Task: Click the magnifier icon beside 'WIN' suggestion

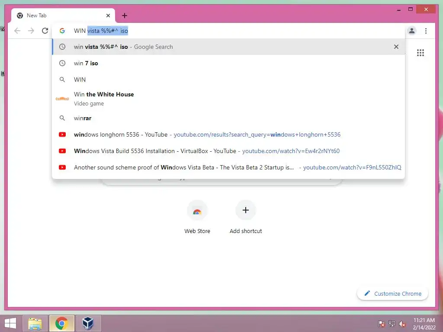Action: (62, 80)
